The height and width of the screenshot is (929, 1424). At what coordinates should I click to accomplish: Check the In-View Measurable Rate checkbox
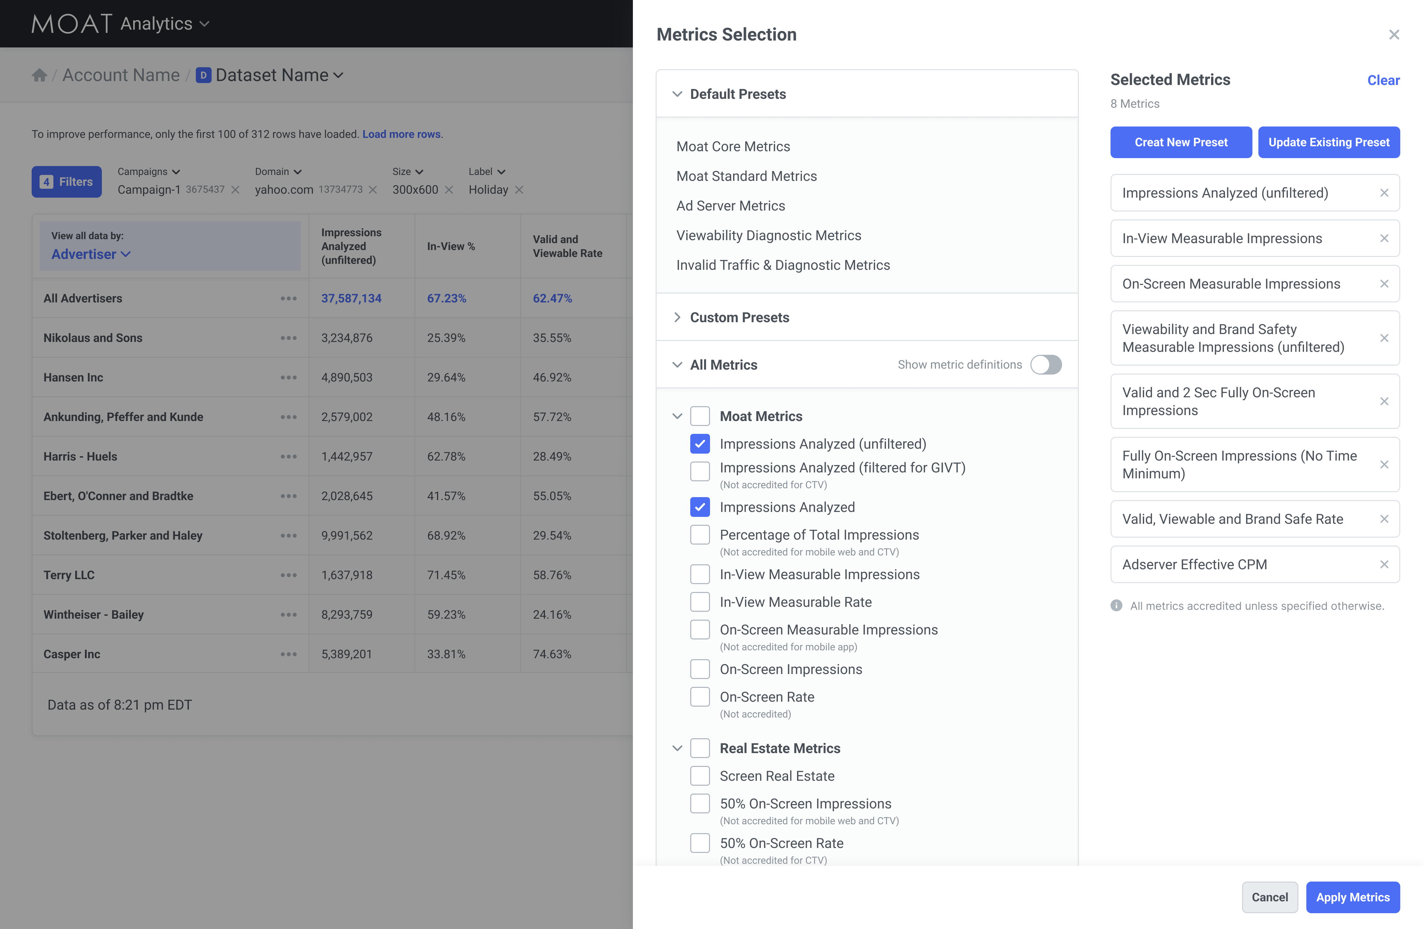pyautogui.click(x=699, y=602)
